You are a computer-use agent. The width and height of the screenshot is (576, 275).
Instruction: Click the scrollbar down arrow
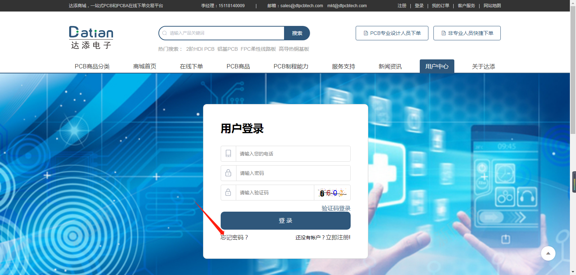click(x=573, y=272)
